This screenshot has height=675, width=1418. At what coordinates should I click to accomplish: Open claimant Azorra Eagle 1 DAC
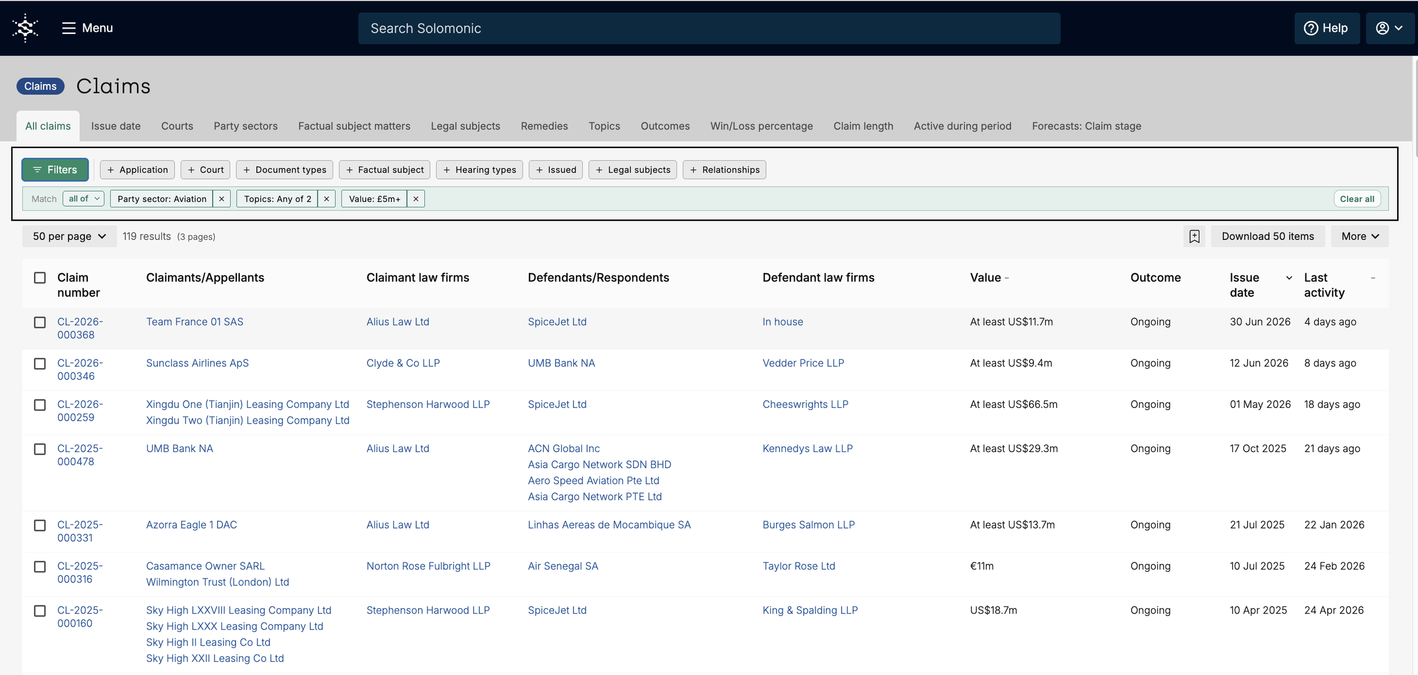[192, 525]
